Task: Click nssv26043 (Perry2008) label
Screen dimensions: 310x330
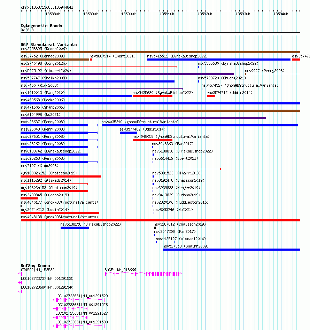Action: pyautogui.click(x=43, y=129)
